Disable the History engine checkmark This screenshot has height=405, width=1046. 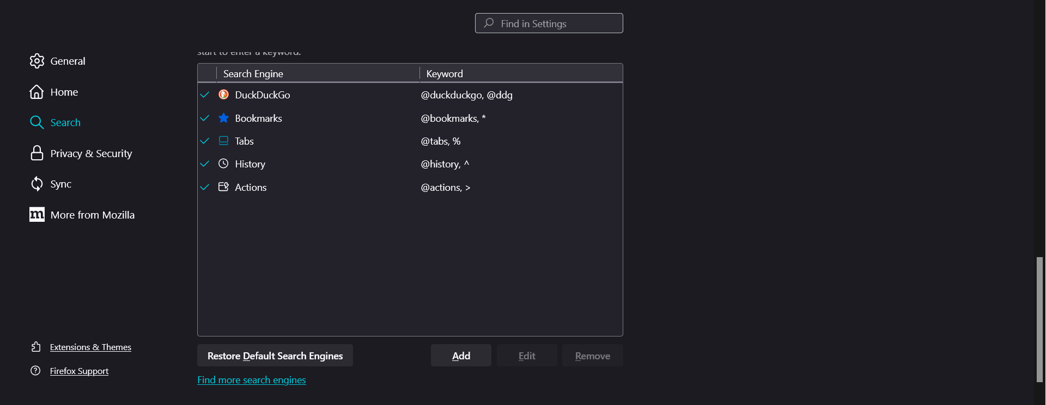click(205, 164)
